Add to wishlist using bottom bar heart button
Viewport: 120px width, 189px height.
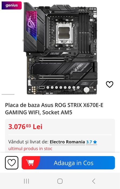(12, 163)
